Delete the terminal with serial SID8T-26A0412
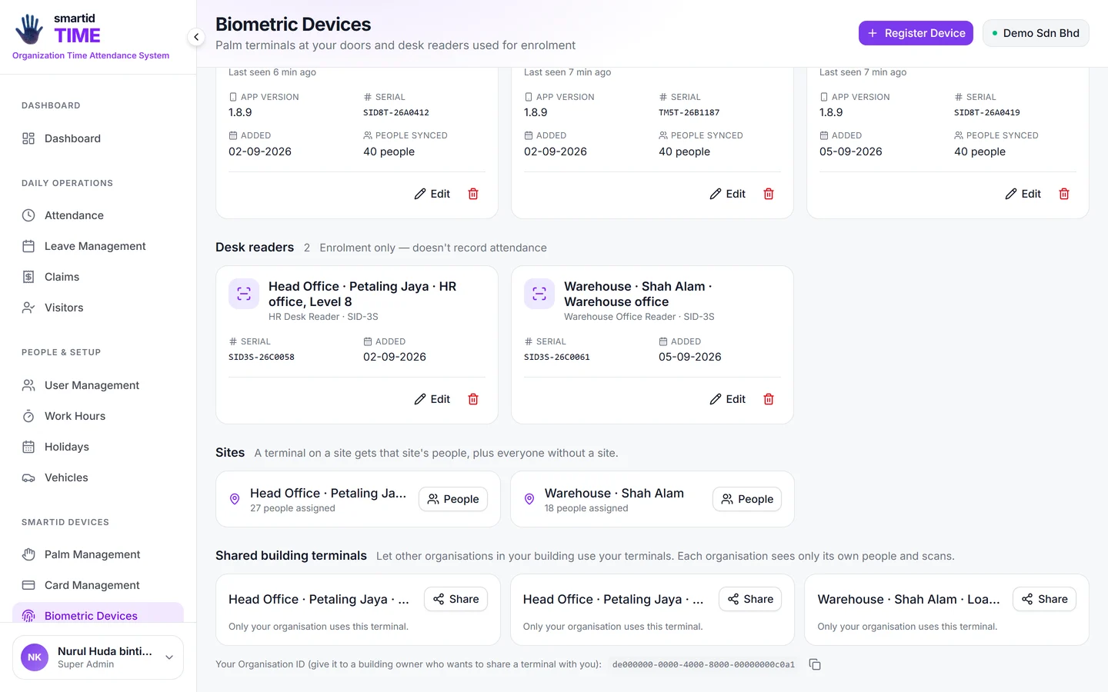 pos(473,194)
